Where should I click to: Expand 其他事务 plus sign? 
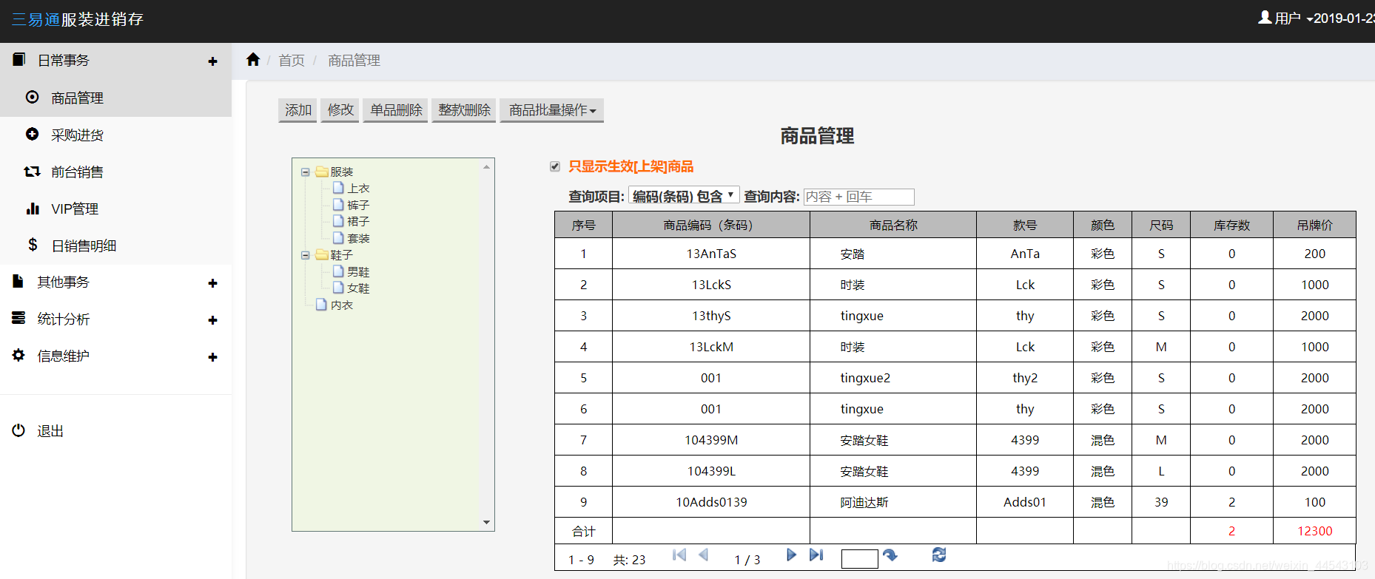[x=212, y=283]
